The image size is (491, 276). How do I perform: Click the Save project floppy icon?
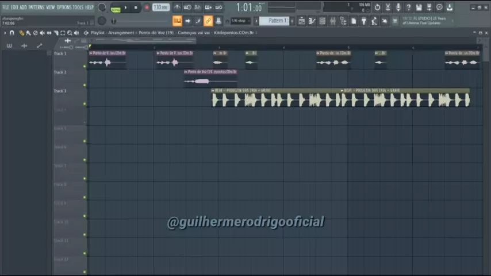pyautogui.click(x=419, y=7)
